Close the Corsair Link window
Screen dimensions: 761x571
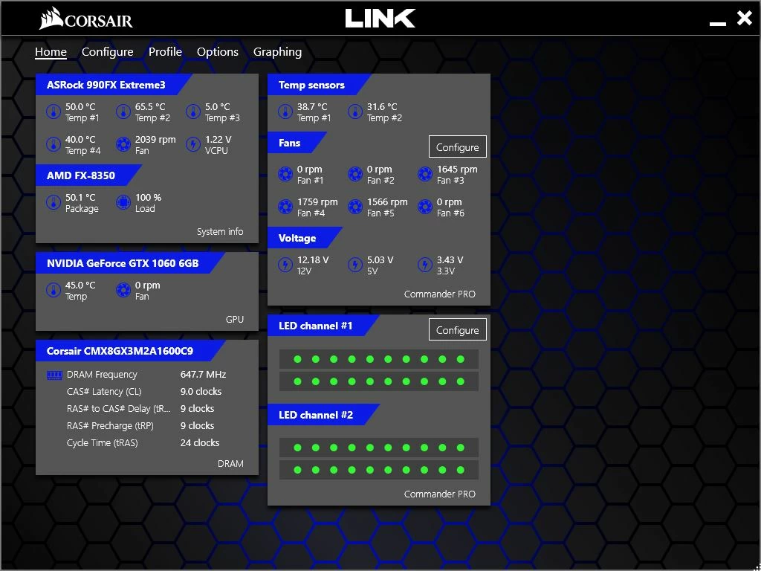(x=744, y=19)
